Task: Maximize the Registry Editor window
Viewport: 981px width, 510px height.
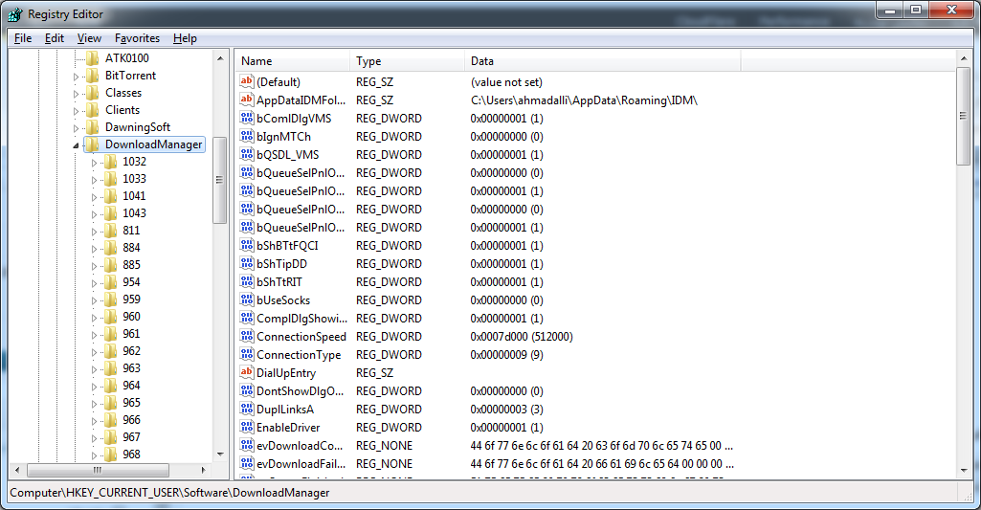Action: [916, 10]
